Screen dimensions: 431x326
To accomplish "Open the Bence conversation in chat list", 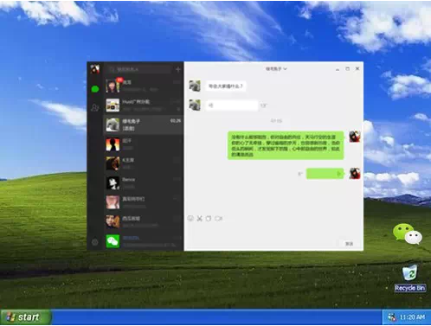I will click(x=144, y=182).
